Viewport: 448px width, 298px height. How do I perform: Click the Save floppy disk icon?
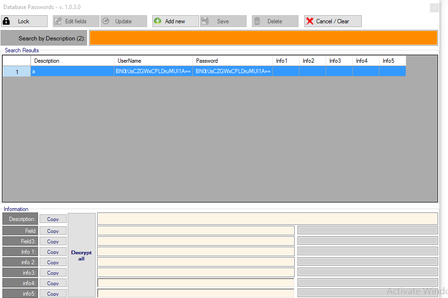pos(205,21)
